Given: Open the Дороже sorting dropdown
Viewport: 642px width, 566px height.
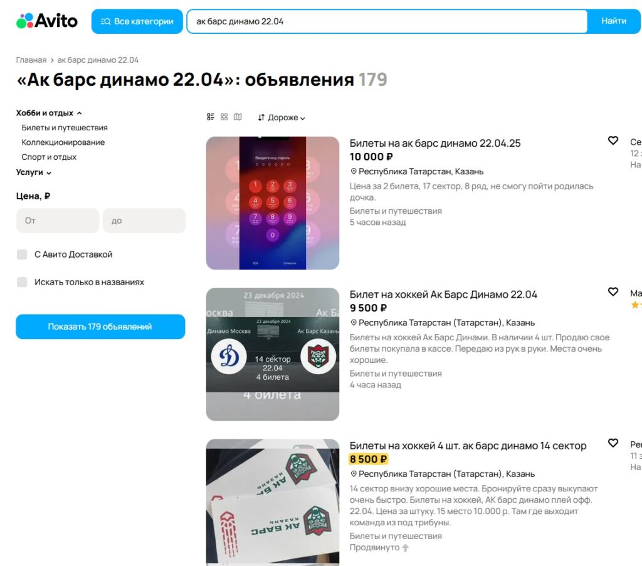Looking at the screenshot, I should 282,117.
